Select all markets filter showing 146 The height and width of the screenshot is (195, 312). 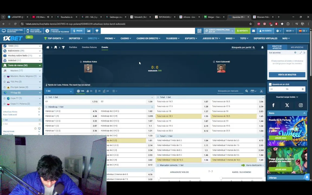pyautogui.click(x=81, y=91)
